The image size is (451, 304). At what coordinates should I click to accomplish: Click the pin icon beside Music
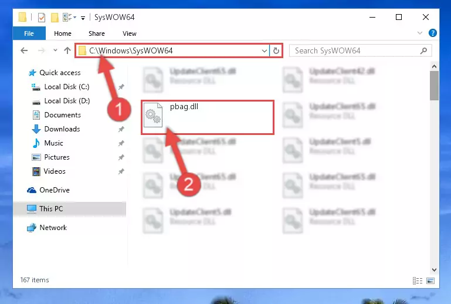[x=121, y=143]
